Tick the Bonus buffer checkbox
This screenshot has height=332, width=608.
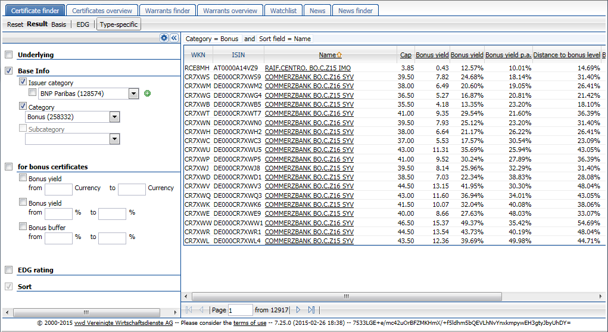[x=23, y=227]
